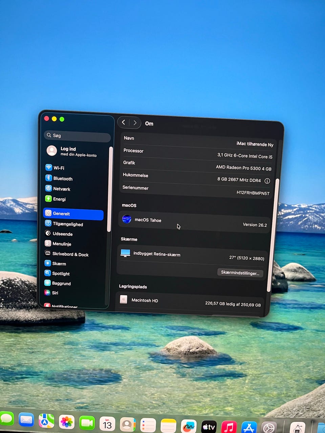Open App Store from the Dock
325x433 pixels.
pos(249,428)
